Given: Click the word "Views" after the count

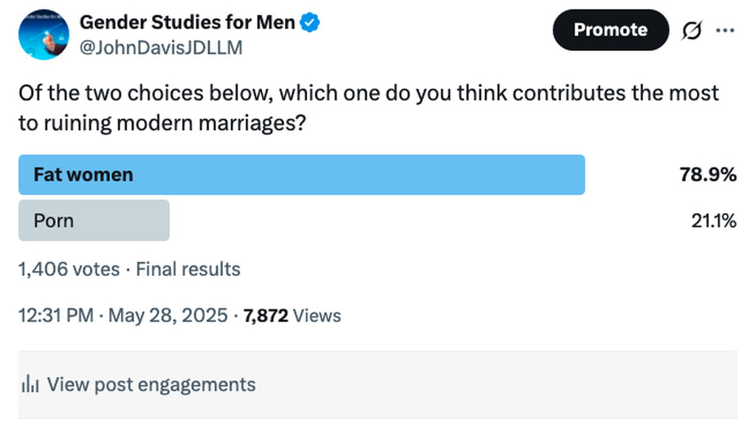Looking at the screenshot, I should 317,316.
